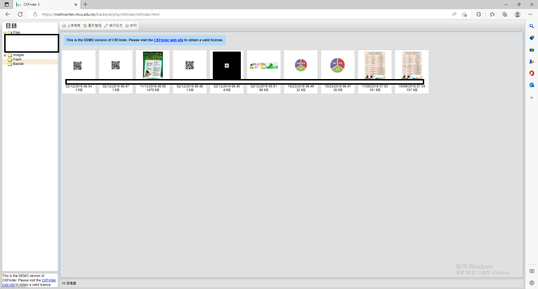The height and width of the screenshot is (289, 538).
Task: Select the document image dated 10/09/2018 07:34
Action: coord(412,72)
